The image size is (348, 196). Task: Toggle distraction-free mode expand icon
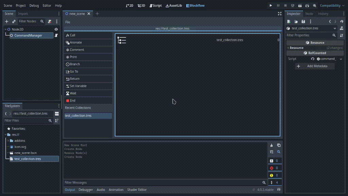(279, 14)
